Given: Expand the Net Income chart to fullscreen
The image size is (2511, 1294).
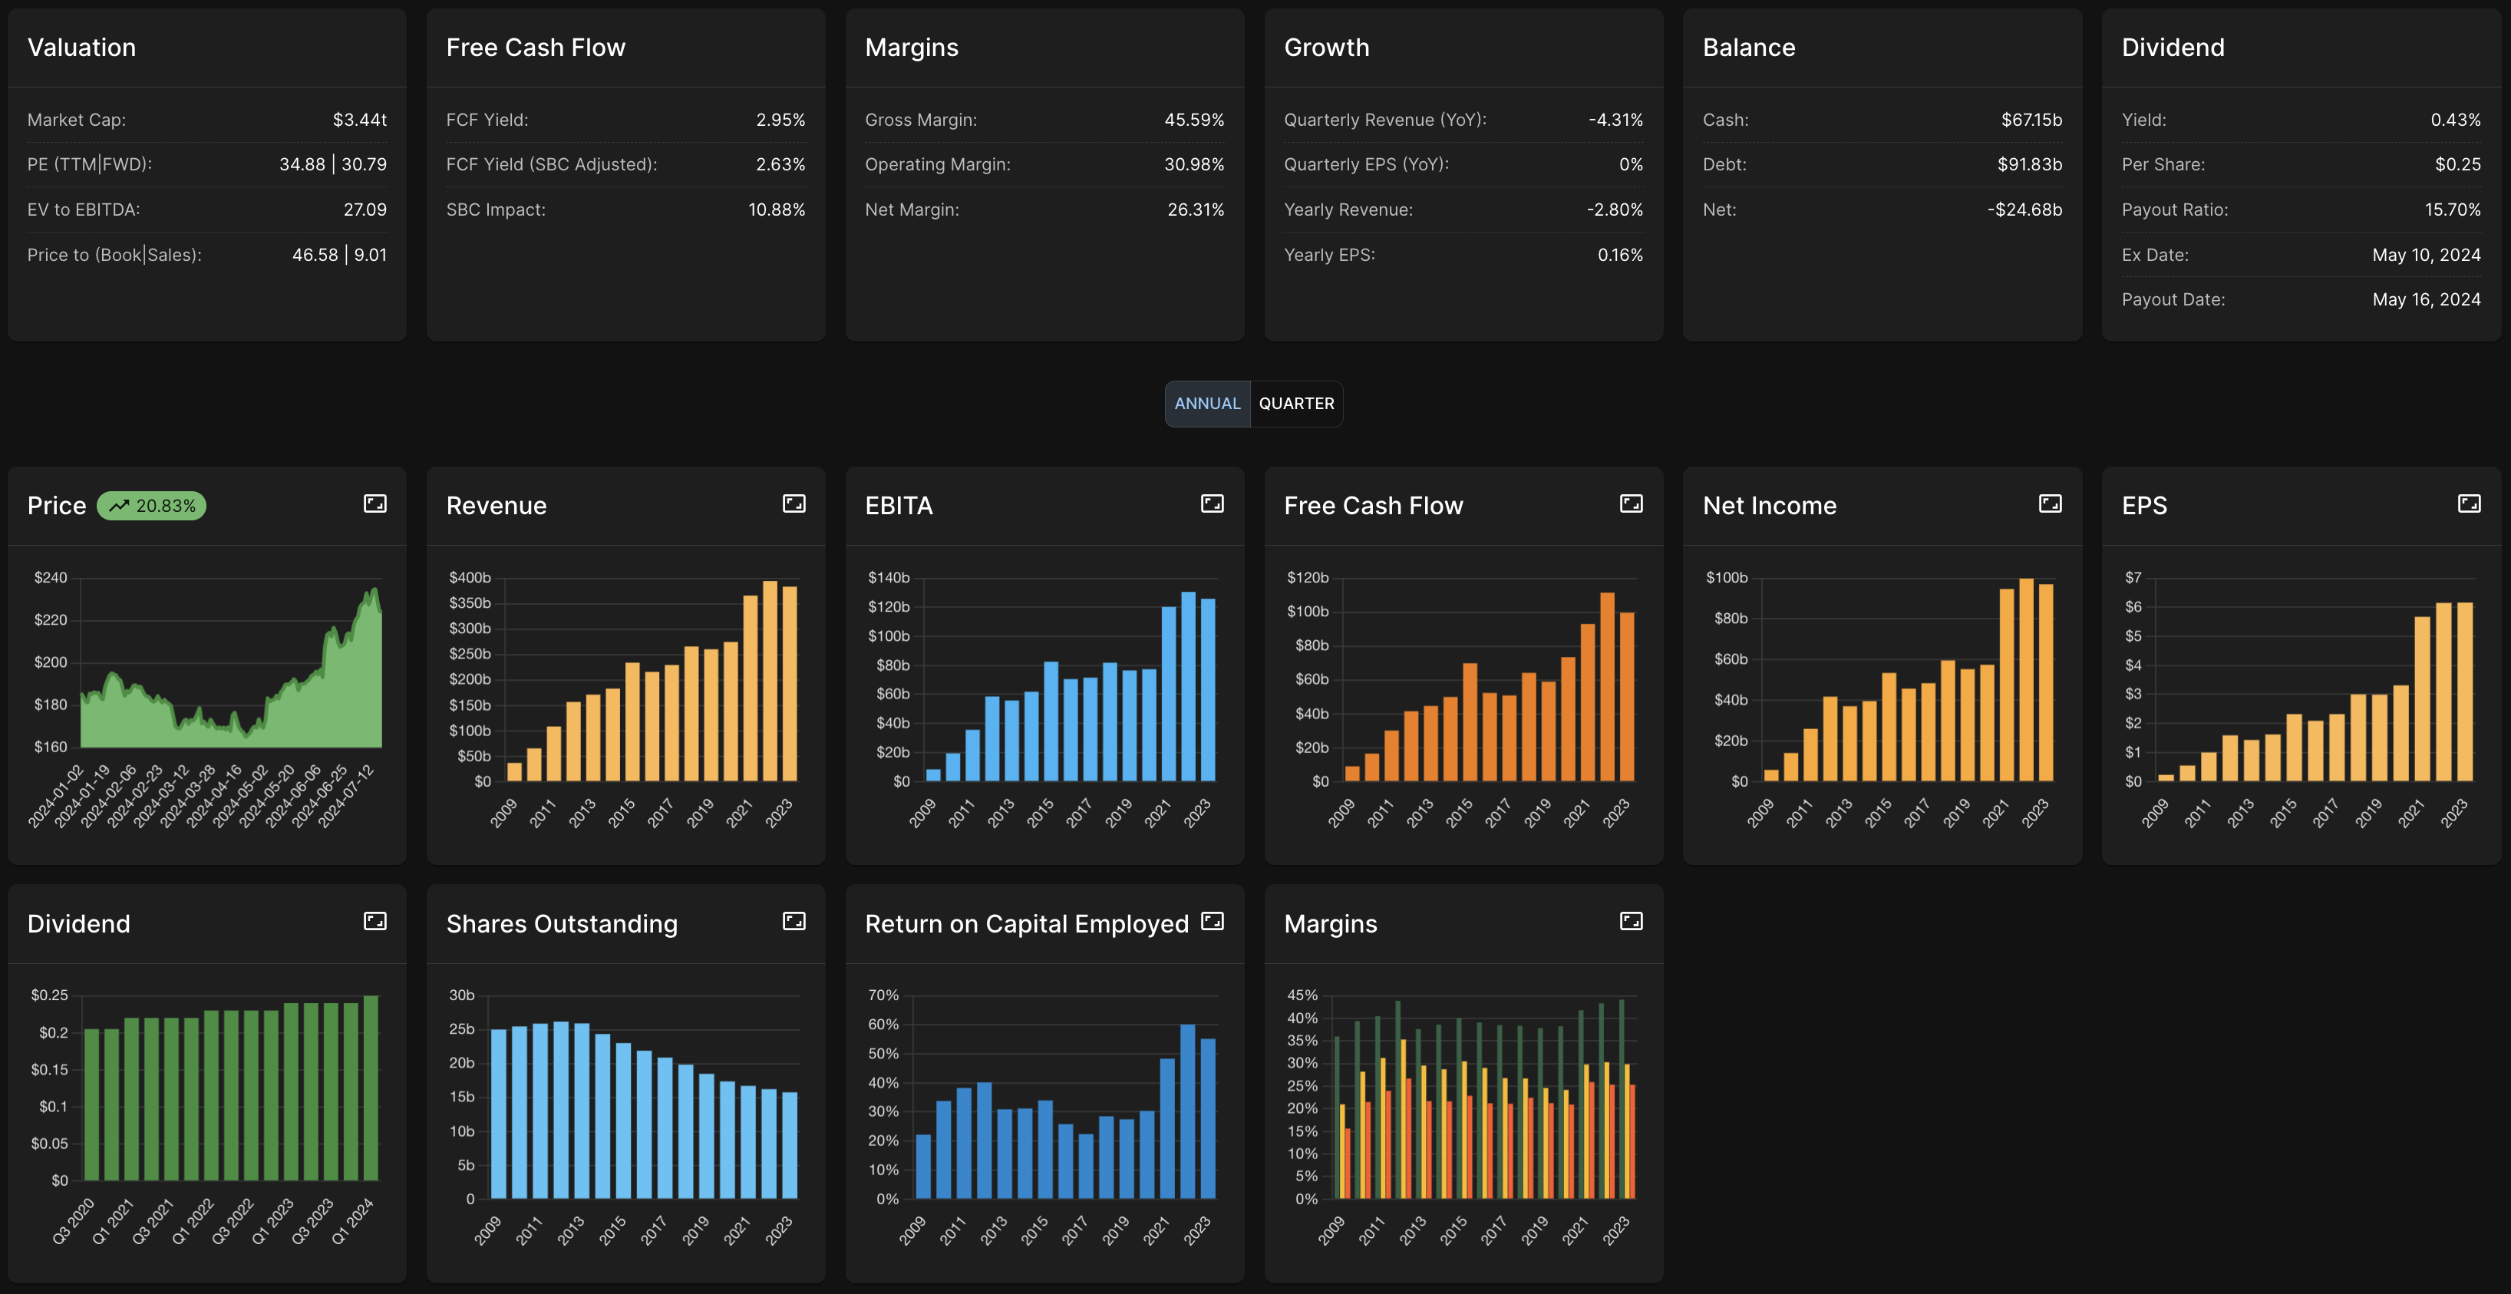Looking at the screenshot, I should click(2050, 504).
